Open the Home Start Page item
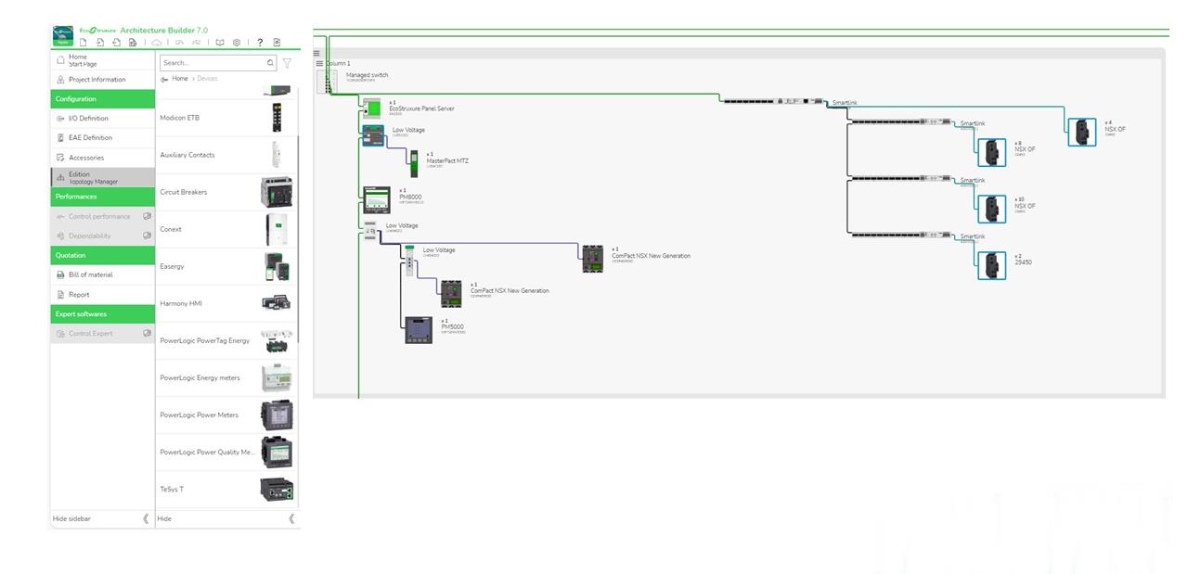 pyautogui.click(x=102, y=60)
